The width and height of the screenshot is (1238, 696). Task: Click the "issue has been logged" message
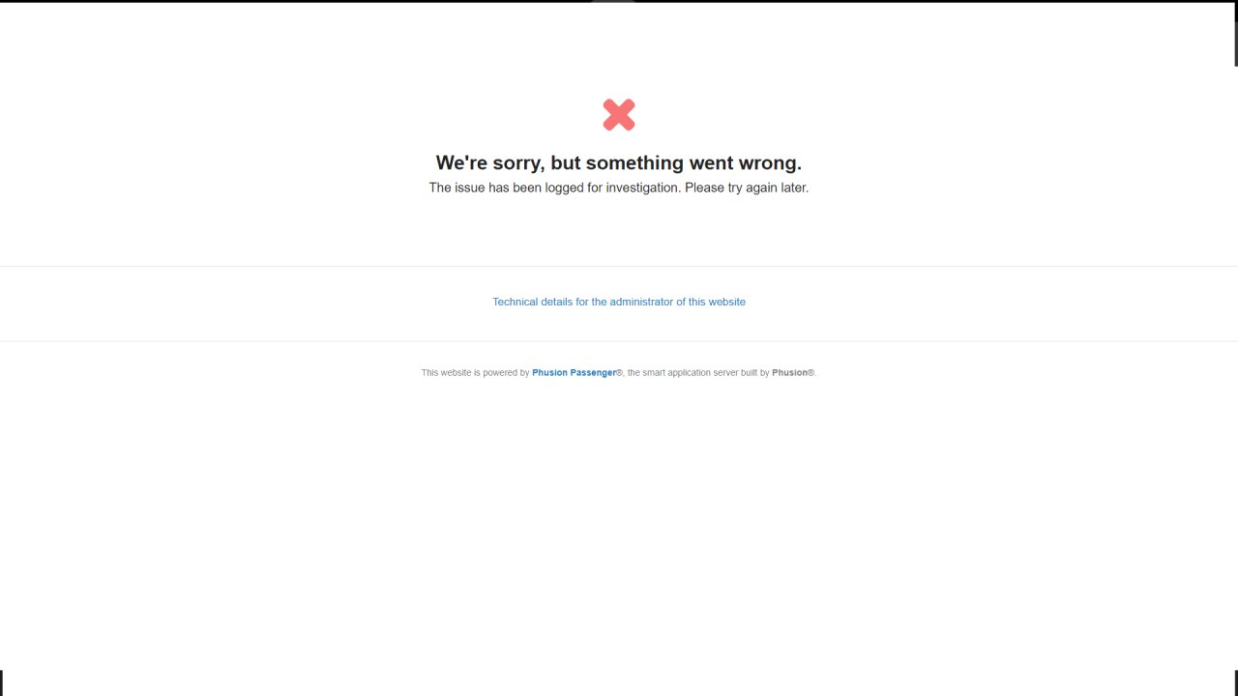click(x=619, y=188)
